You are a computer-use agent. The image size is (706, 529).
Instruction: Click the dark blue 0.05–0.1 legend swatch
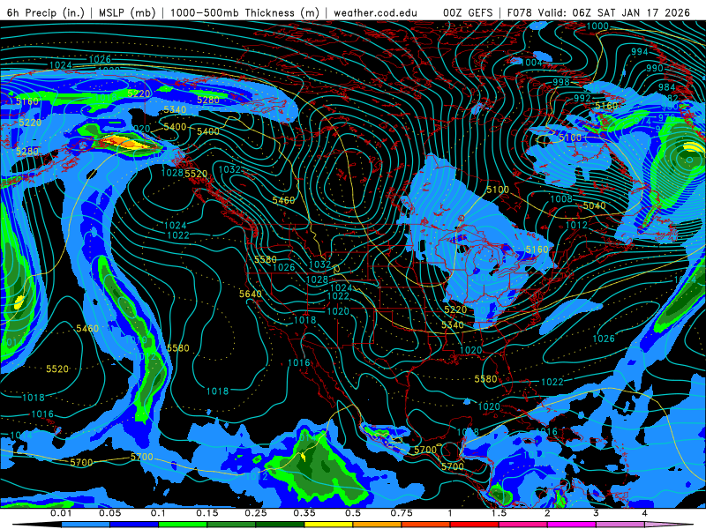[134, 525]
